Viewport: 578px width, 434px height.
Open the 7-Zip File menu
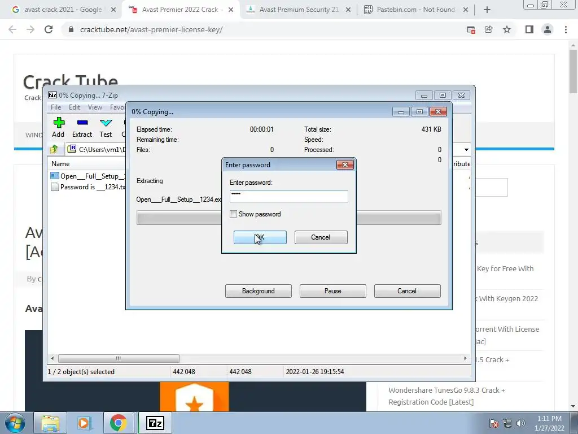pos(56,107)
